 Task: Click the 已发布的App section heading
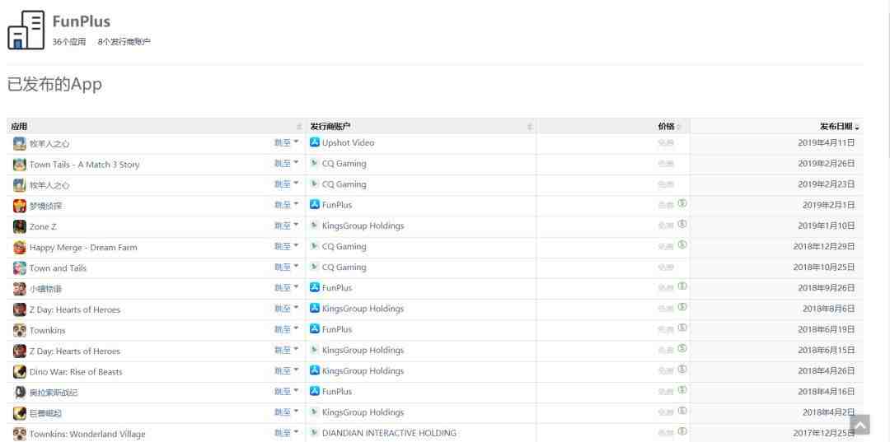(54, 85)
